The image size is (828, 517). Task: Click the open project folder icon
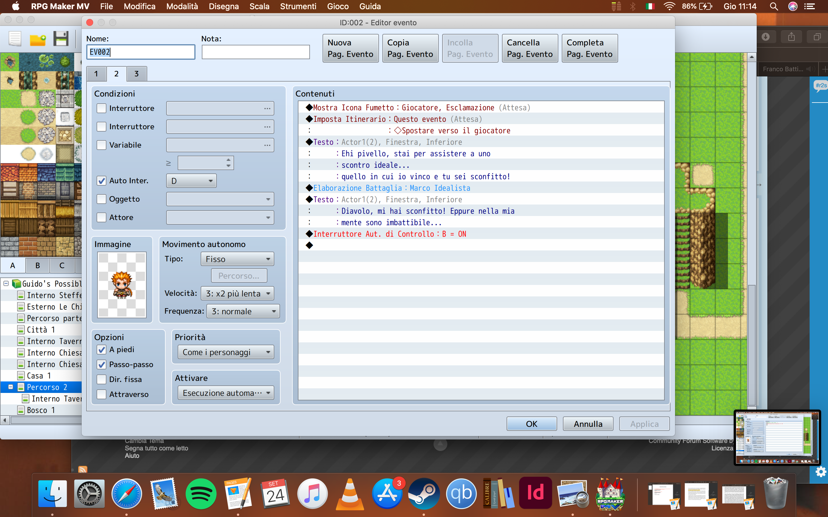point(38,39)
